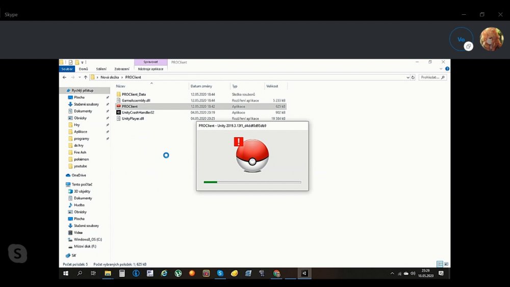
Task: Sort files by Datum změny column header
Action: (201, 86)
